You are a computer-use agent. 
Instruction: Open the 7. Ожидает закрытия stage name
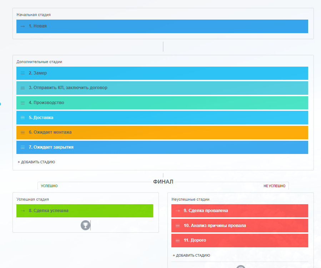click(51, 147)
